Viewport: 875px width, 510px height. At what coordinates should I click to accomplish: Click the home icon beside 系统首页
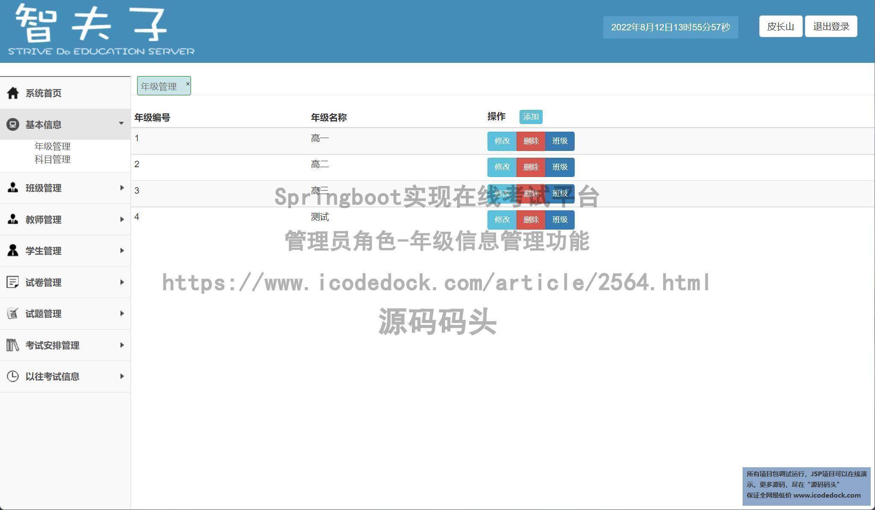pos(13,93)
